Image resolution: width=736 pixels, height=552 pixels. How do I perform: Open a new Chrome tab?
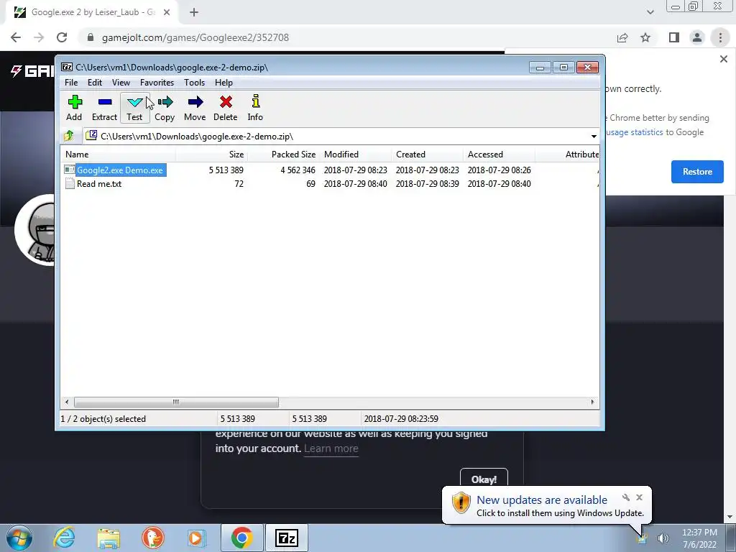pos(194,12)
